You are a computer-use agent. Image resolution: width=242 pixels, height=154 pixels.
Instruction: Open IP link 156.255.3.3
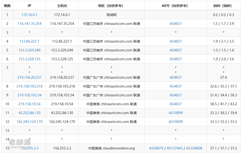pyautogui.click(x=29, y=148)
